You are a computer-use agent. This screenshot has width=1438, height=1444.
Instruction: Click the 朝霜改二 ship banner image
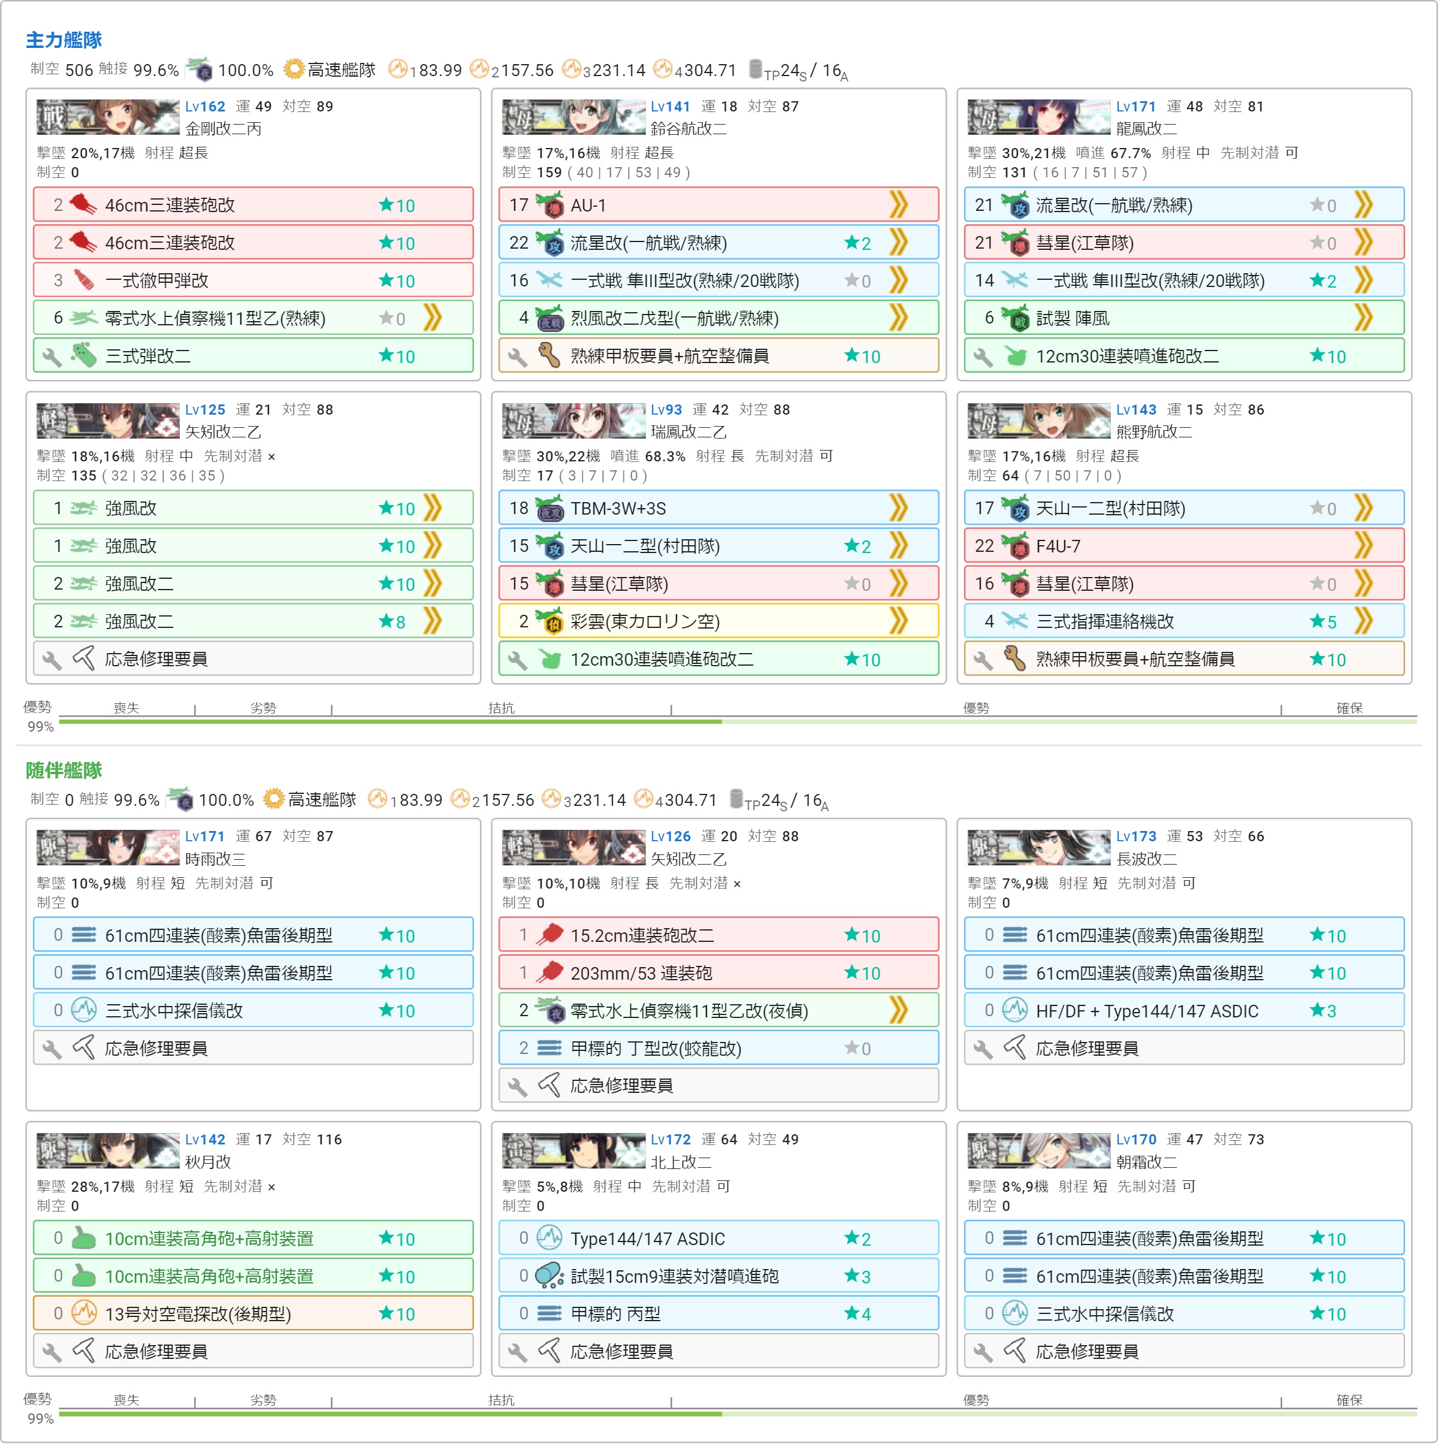pyautogui.click(x=1039, y=1150)
